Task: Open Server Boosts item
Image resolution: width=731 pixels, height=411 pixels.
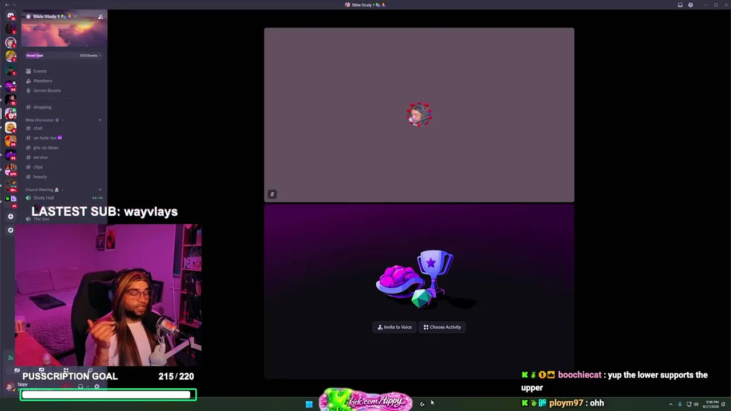Action: [x=63, y=90]
